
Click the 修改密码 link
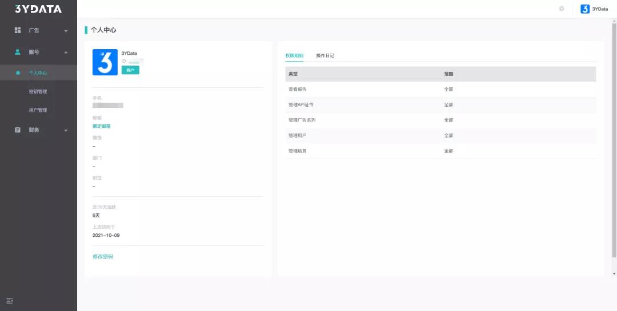[x=103, y=257]
